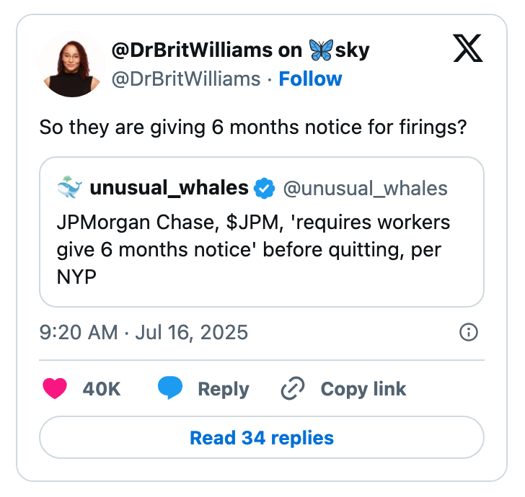This screenshot has width=525, height=497.
Task: Open the tweet timestamp Jul 16, 2025
Action: pos(144,332)
